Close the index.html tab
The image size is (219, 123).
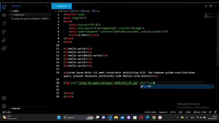(x=69, y=6)
